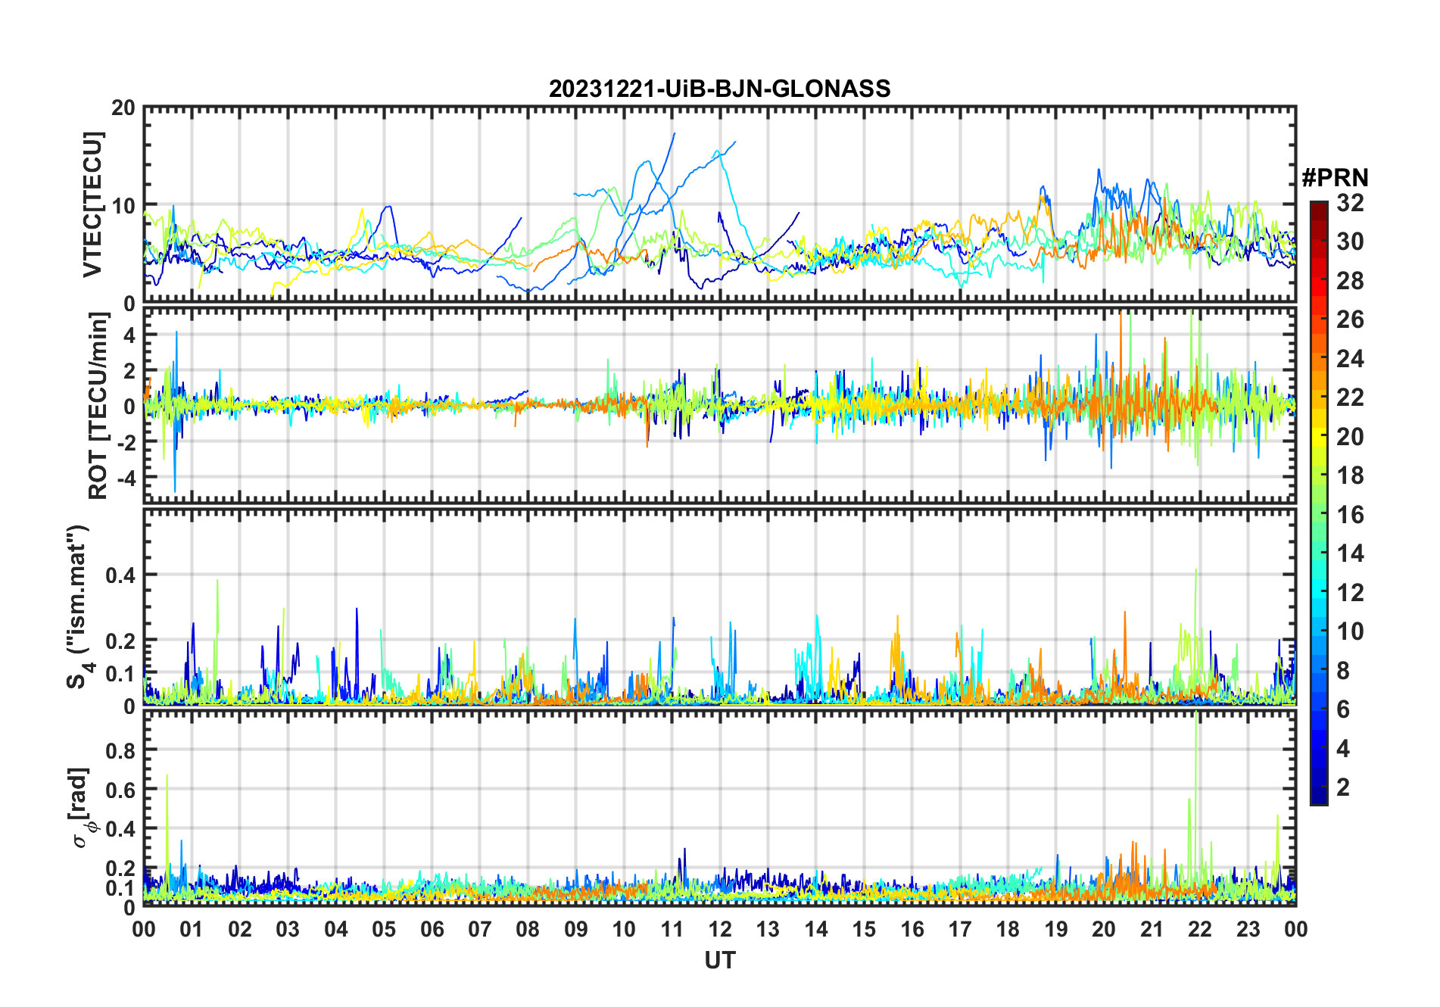Click colorbar tick label 24
The width and height of the screenshot is (1440, 1007).
[1350, 359]
